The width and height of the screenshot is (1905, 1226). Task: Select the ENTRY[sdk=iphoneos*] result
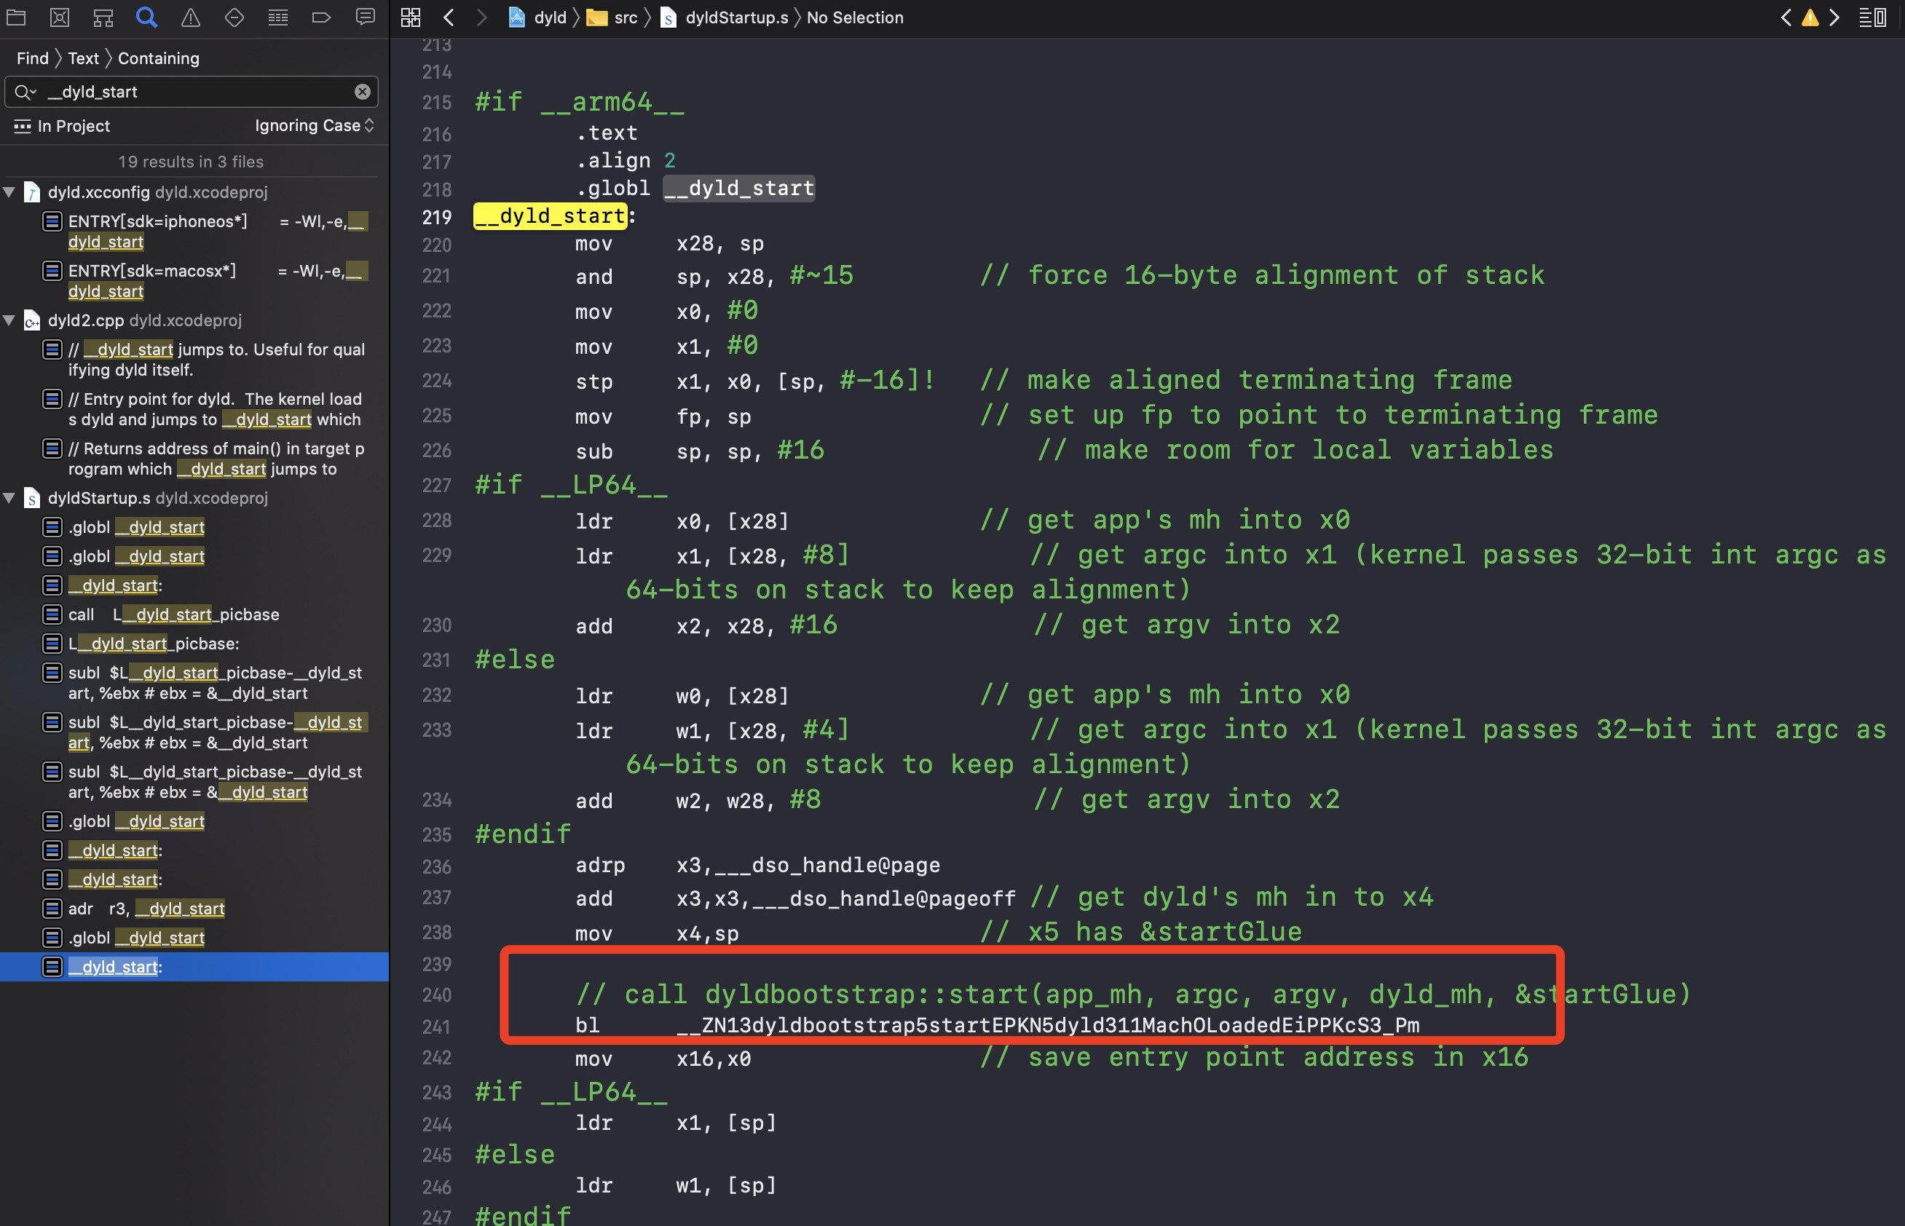(194, 231)
